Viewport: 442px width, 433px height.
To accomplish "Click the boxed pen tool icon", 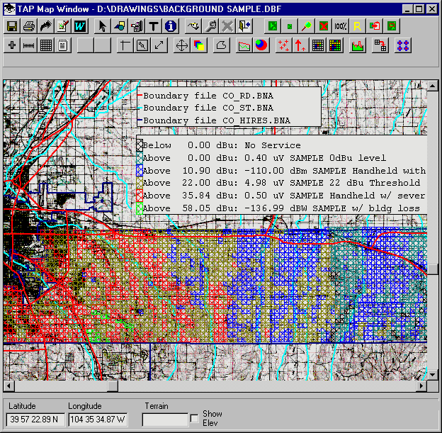I will (142, 45).
